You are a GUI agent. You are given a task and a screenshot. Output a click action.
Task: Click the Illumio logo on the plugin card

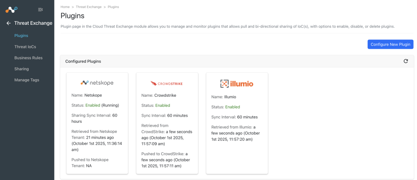237,84
